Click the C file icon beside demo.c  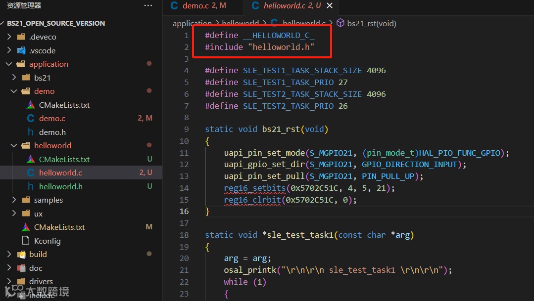(31, 118)
